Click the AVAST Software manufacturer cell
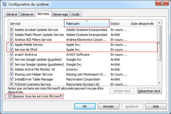This screenshot has height=114, width=171. click(x=78, y=55)
